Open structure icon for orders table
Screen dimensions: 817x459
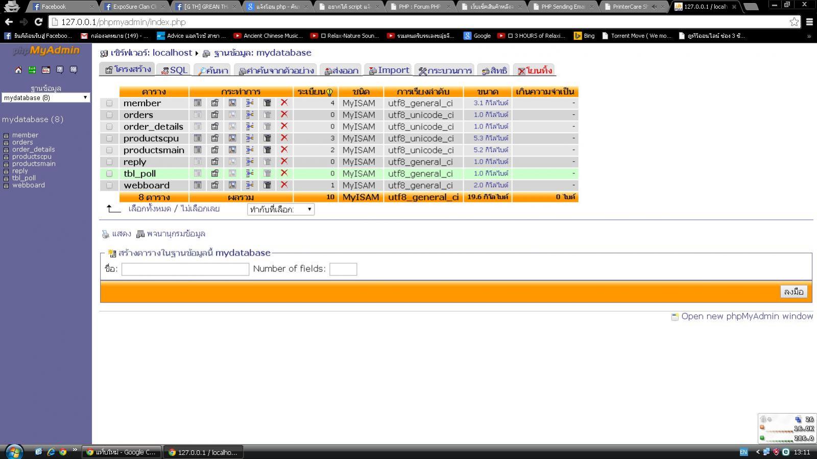click(215, 115)
